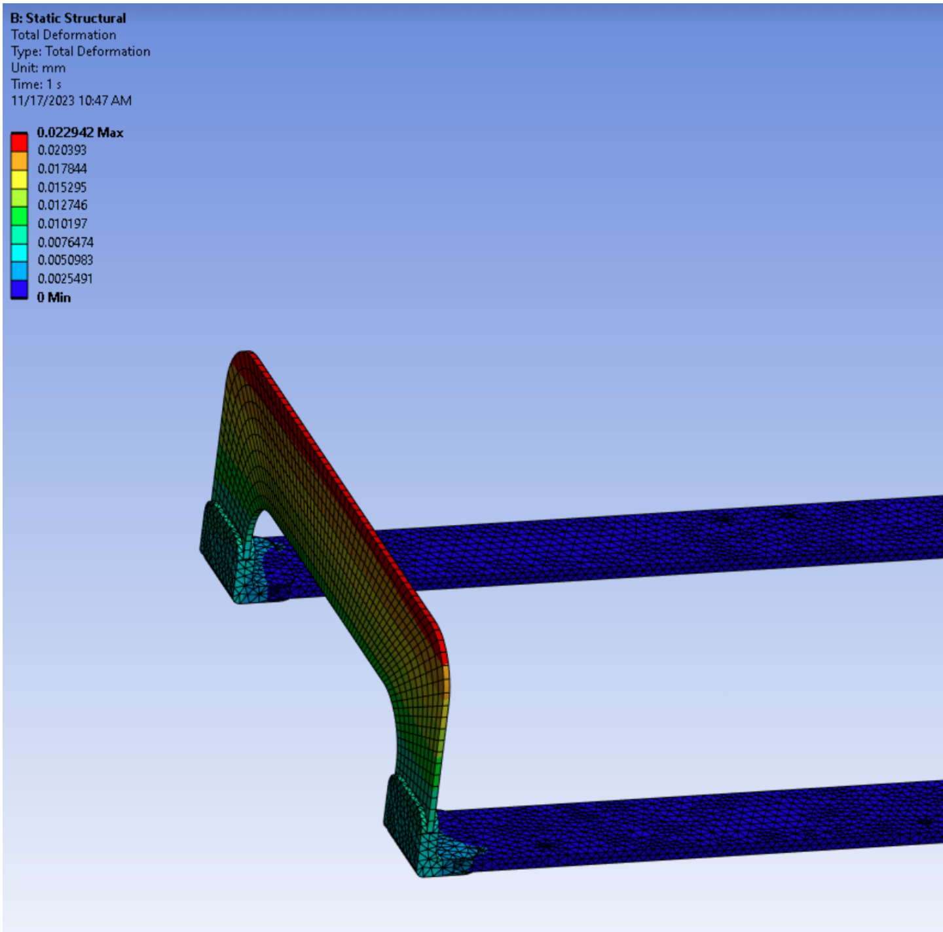
Task: Click the cyan legend color band
Action: pos(19,253)
